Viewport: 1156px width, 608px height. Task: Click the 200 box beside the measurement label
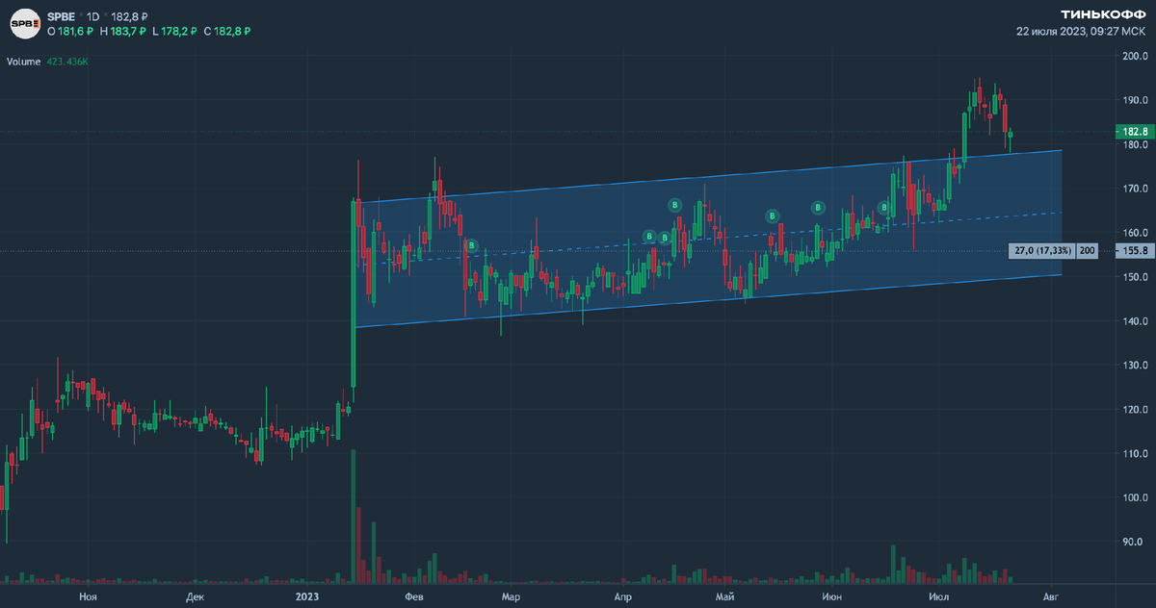pos(1088,250)
